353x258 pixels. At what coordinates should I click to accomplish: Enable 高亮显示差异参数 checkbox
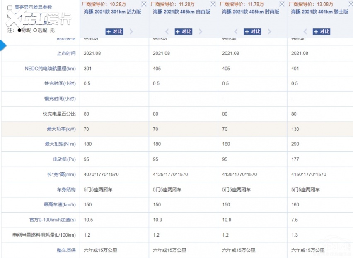10,7
